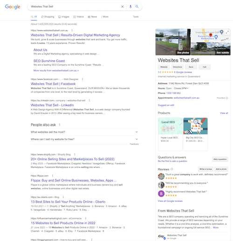This screenshot has width=233, height=241.
Task: Open options menu for LinkedIn result
Action: (89, 100)
